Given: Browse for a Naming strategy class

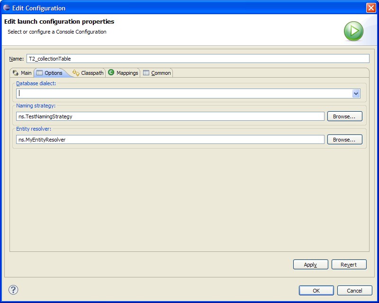Looking at the screenshot, I should click(x=345, y=116).
